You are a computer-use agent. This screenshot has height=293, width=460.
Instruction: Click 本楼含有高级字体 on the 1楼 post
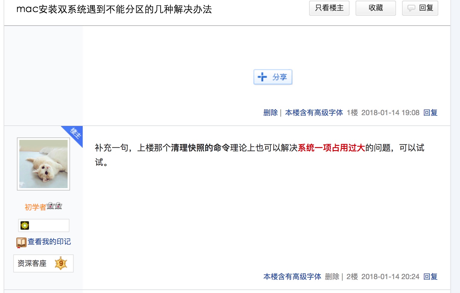[x=314, y=113]
